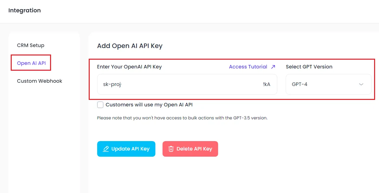Click inside the OpenAI API Key field

pos(187,84)
